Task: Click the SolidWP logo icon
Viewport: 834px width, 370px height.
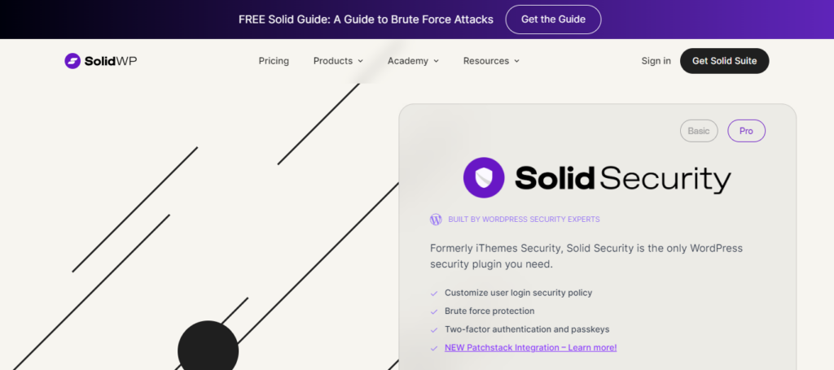Action: tap(72, 61)
